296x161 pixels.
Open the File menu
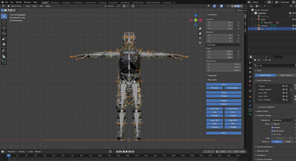[x=6, y=2]
